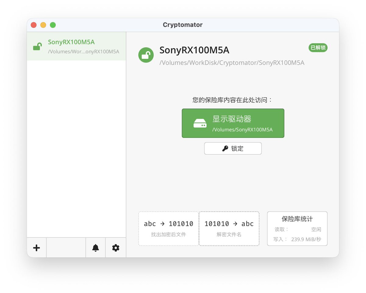Reveal drive via 显示驱动器 button

tap(233, 123)
